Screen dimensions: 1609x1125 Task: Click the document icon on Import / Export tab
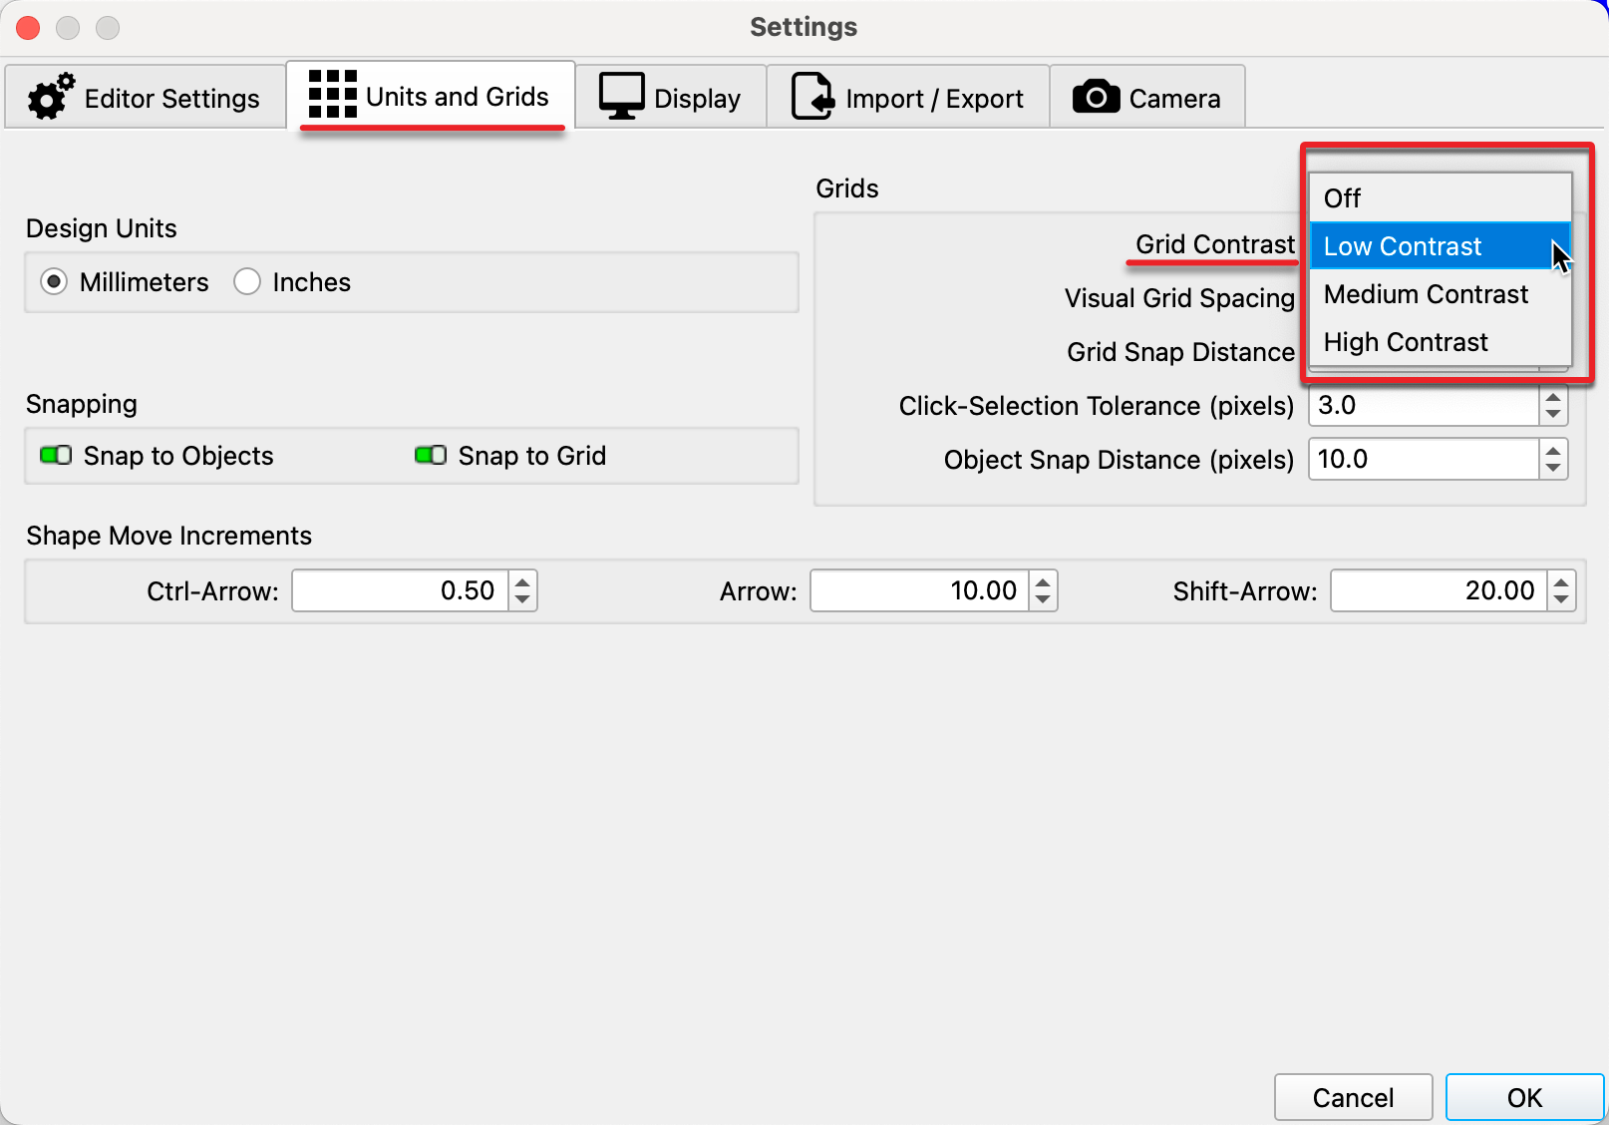tap(812, 97)
